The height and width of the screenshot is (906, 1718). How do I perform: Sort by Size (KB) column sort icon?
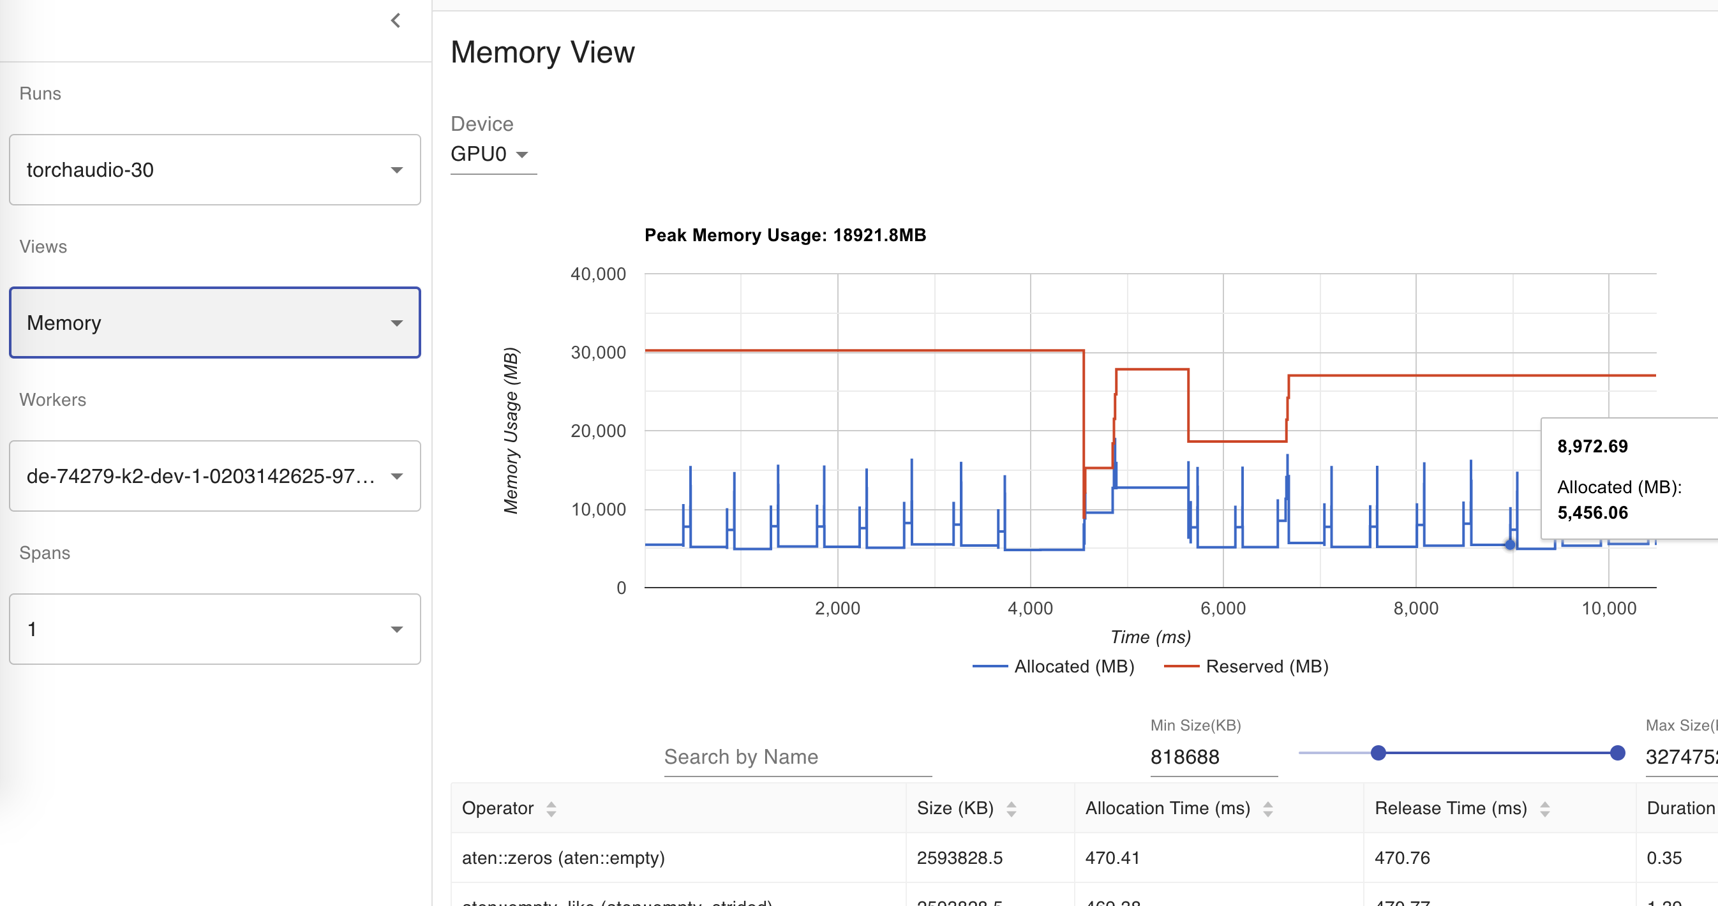pos(1011,808)
